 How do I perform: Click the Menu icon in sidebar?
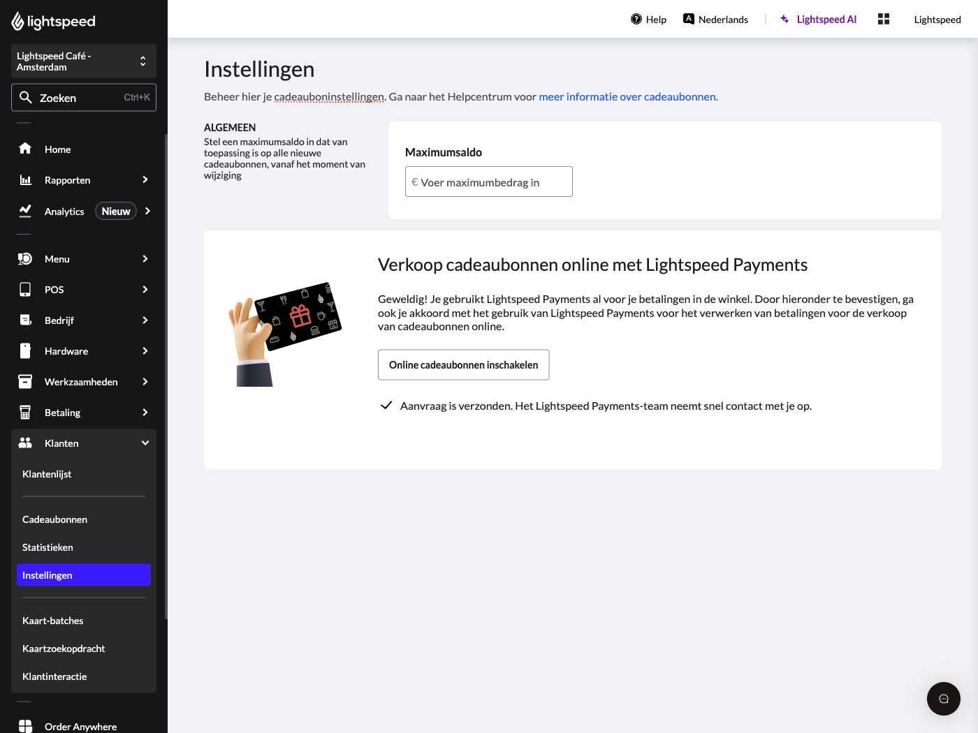click(x=25, y=259)
